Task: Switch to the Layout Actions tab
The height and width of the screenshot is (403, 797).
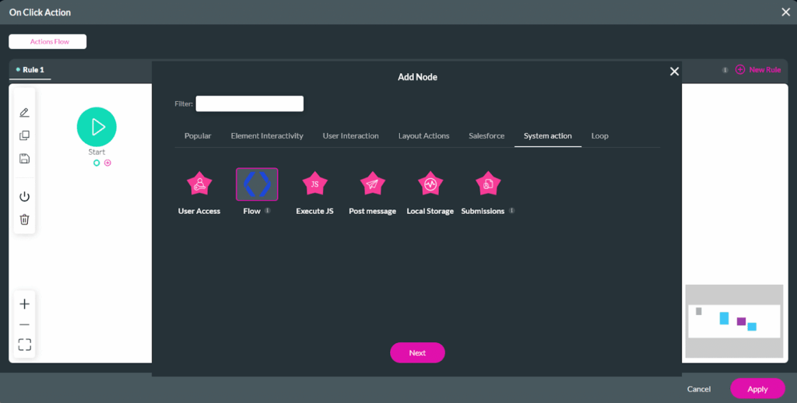Action: (424, 135)
